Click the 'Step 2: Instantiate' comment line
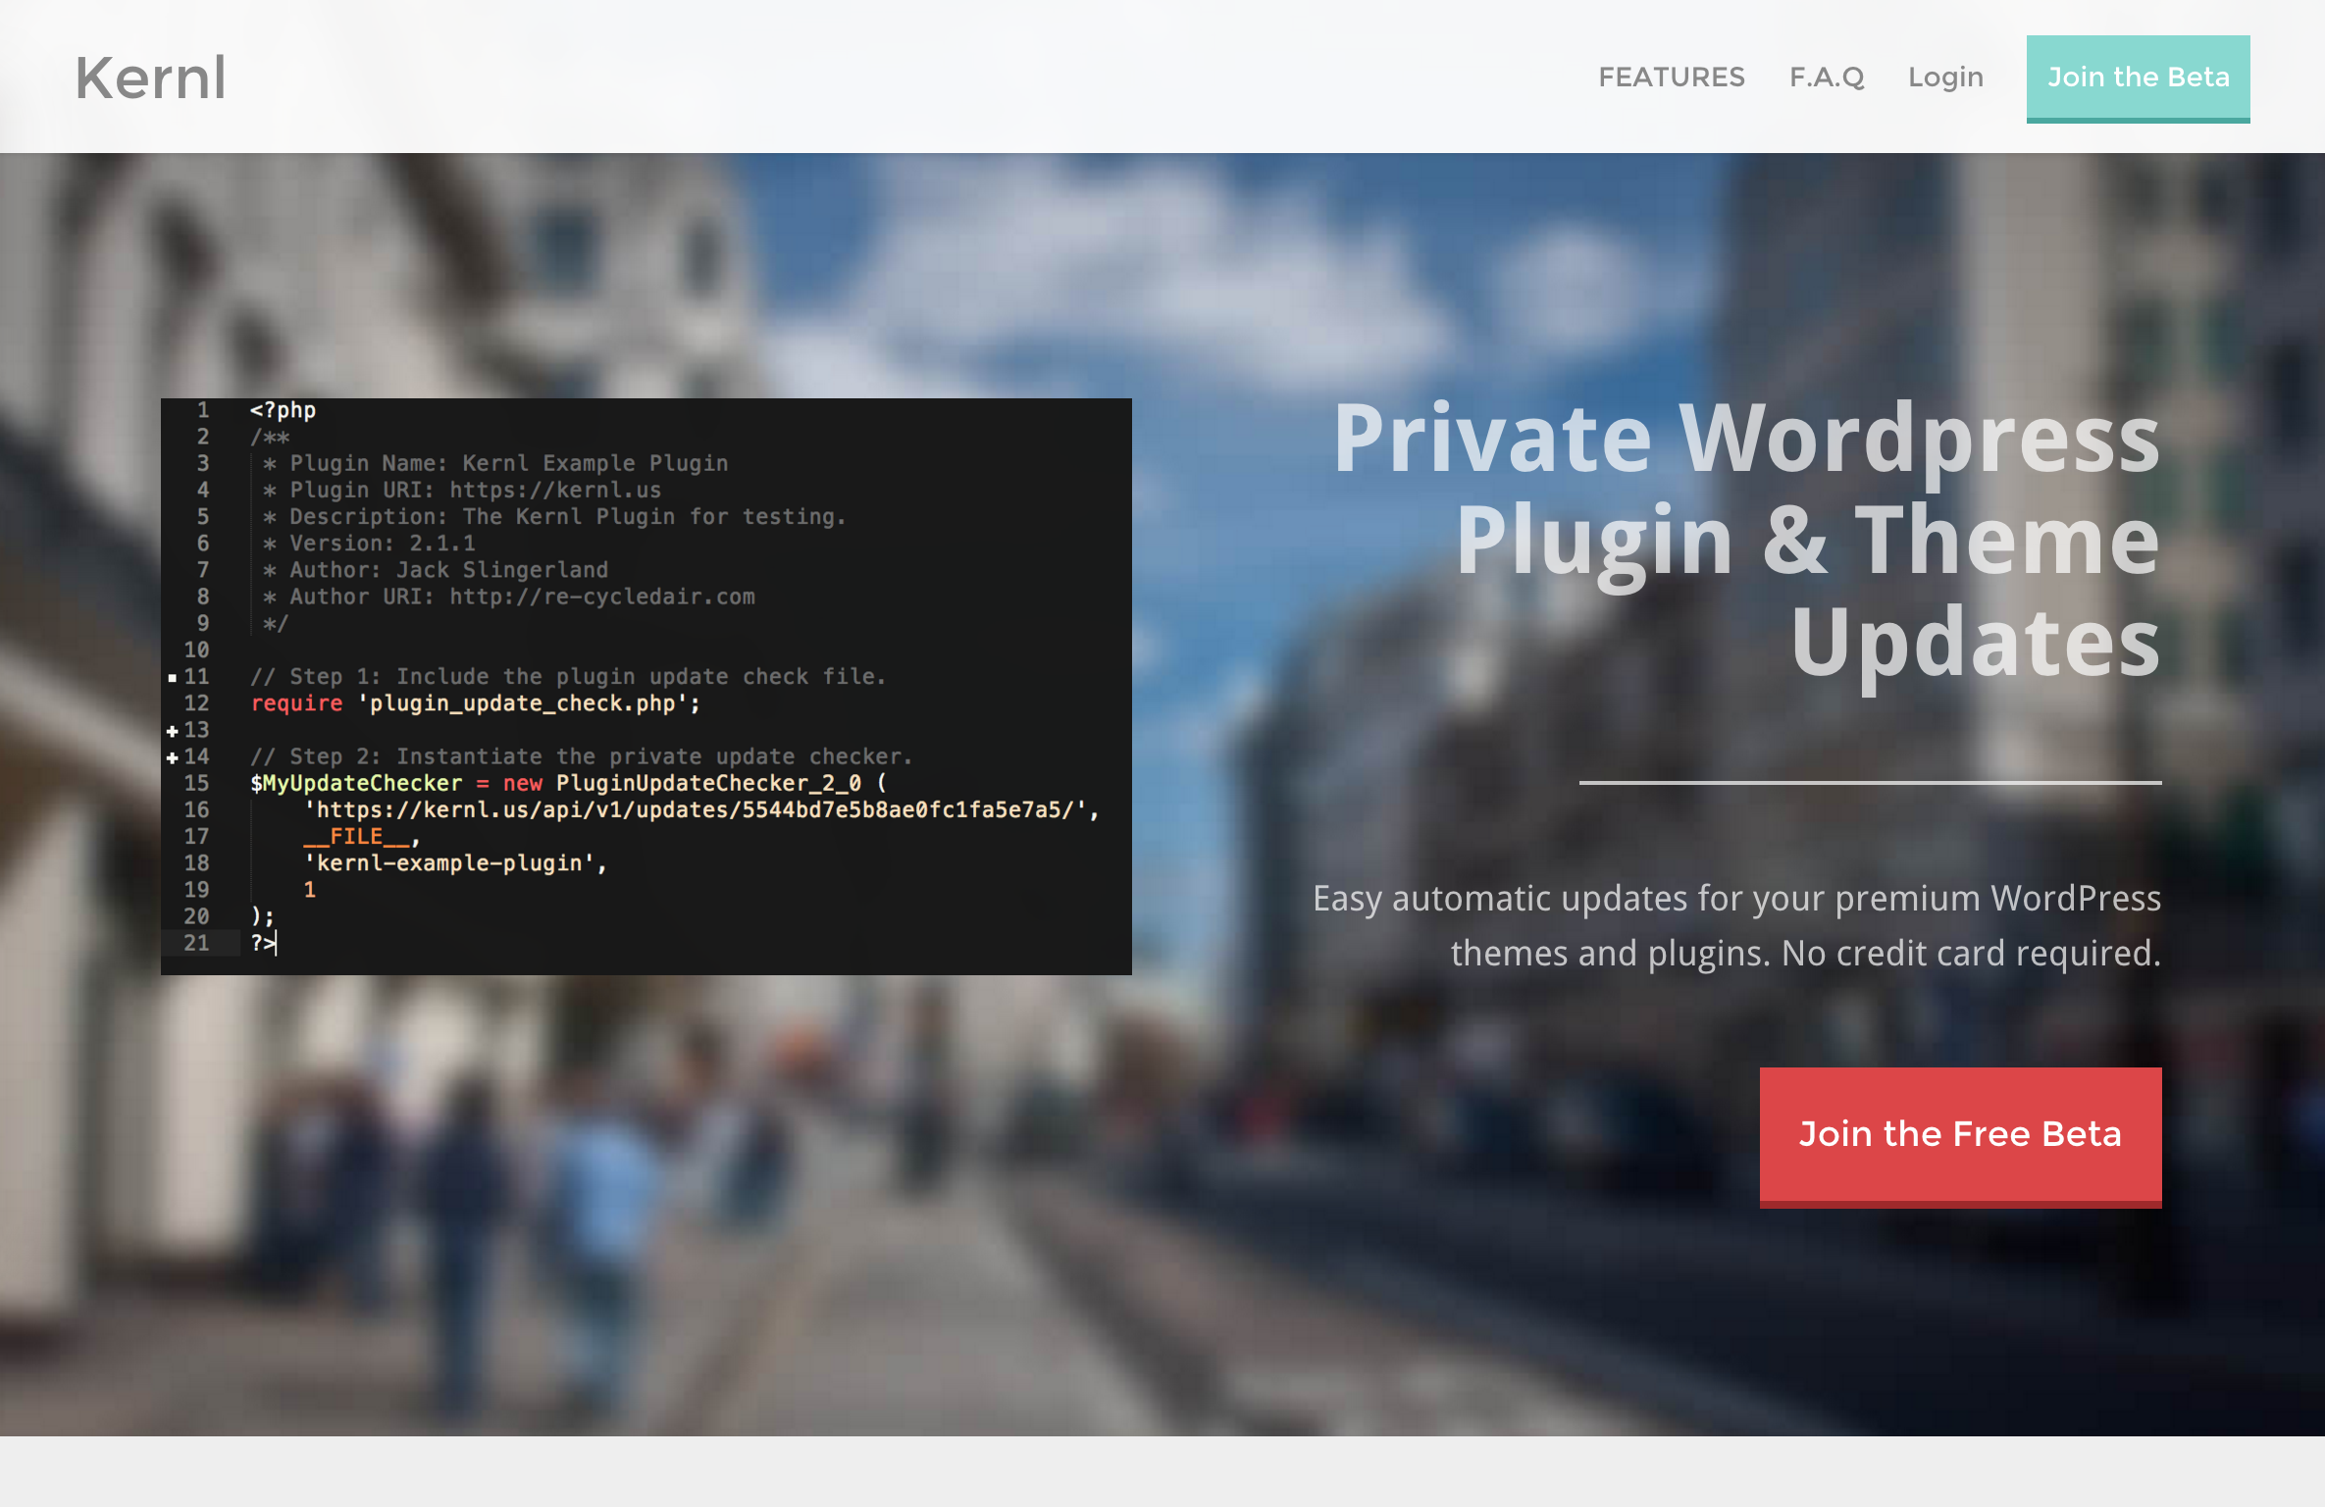The width and height of the screenshot is (2325, 1507). 581,756
